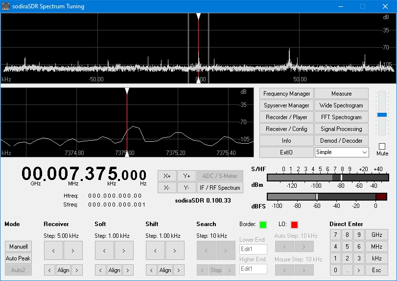Viewport: 397px width, 281px height.
Task: Click keypad digit 7
Action: click(335, 234)
